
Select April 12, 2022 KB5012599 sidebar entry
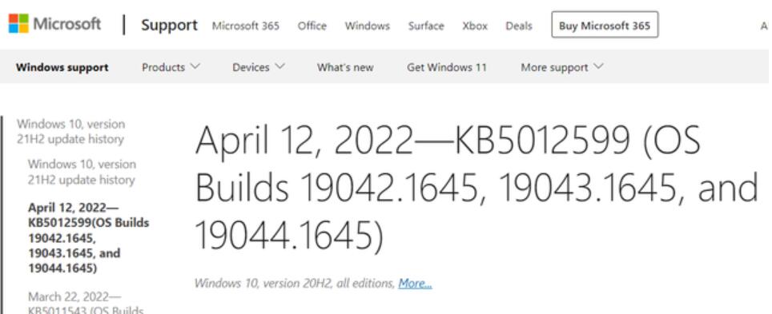[x=89, y=238]
